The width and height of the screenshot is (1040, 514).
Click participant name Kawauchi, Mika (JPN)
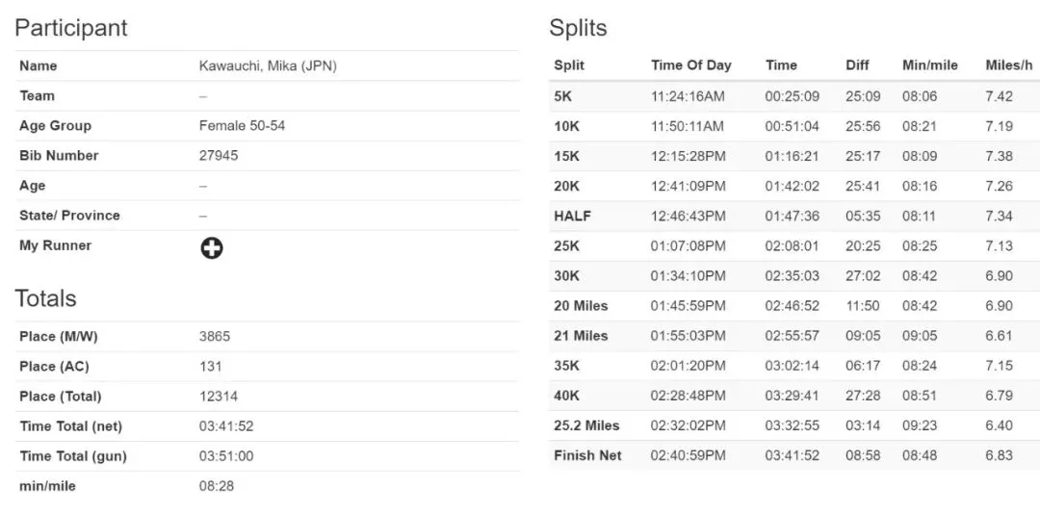(x=268, y=65)
